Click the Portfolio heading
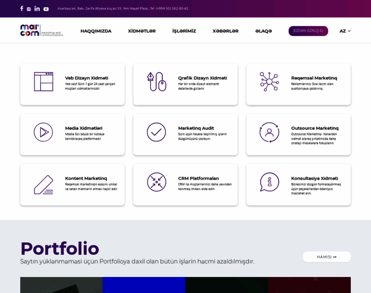 [x=60, y=249]
